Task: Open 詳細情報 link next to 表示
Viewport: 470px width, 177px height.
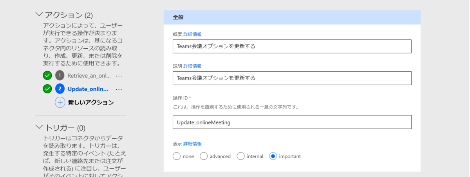Action: coord(192,144)
